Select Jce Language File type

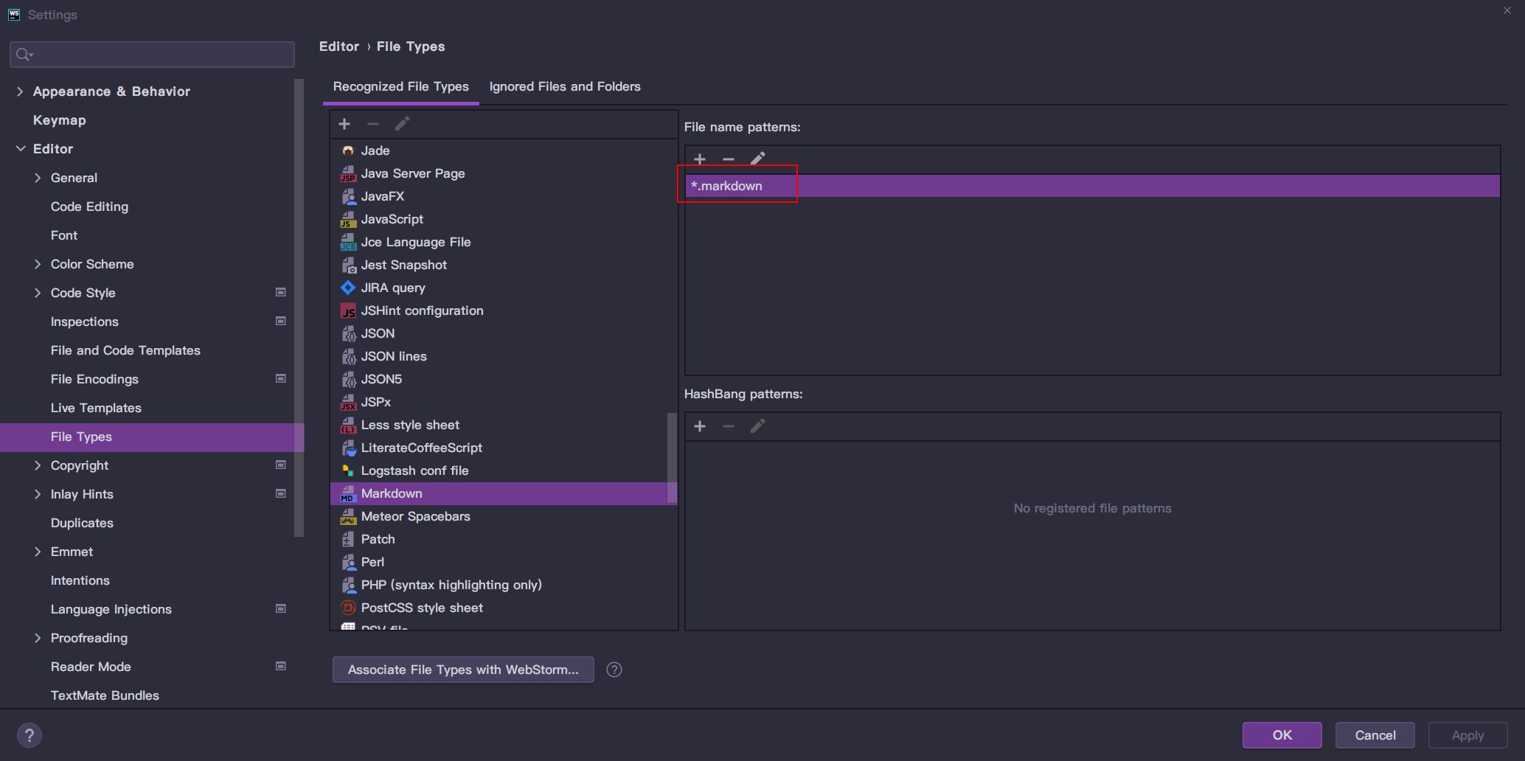click(x=504, y=242)
